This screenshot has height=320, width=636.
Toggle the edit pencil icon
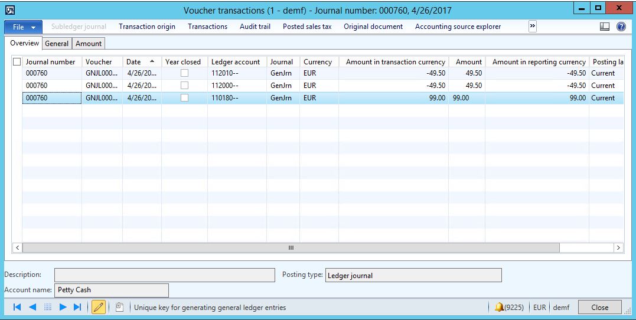[99, 307]
